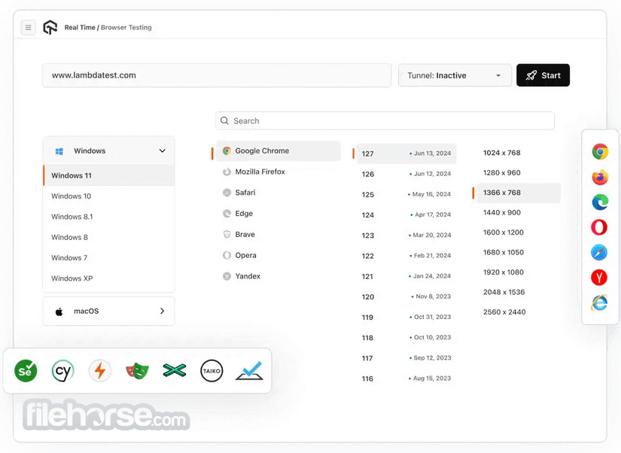Open the hamburger menu icon
Image resolution: width=621 pixels, height=453 pixels.
[x=28, y=27]
